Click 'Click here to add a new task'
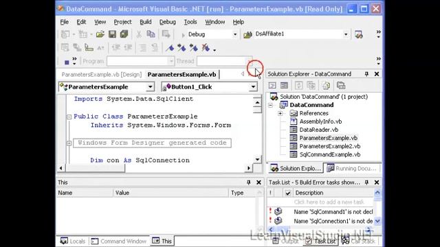 [x=329, y=202]
